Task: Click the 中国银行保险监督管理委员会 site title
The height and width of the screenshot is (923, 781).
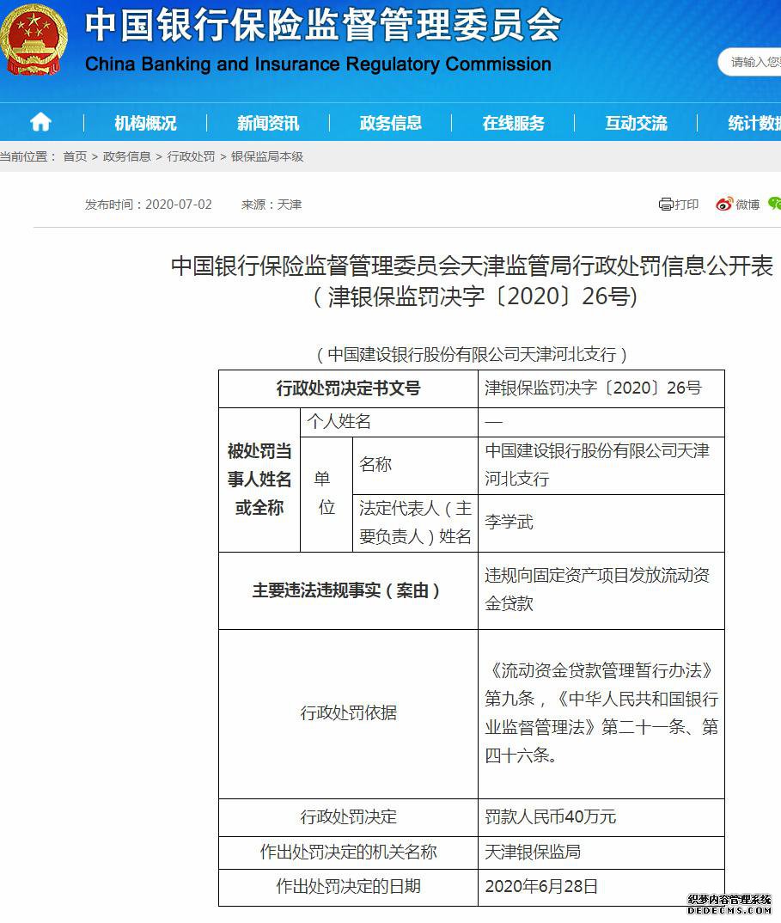Action: point(322,26)
